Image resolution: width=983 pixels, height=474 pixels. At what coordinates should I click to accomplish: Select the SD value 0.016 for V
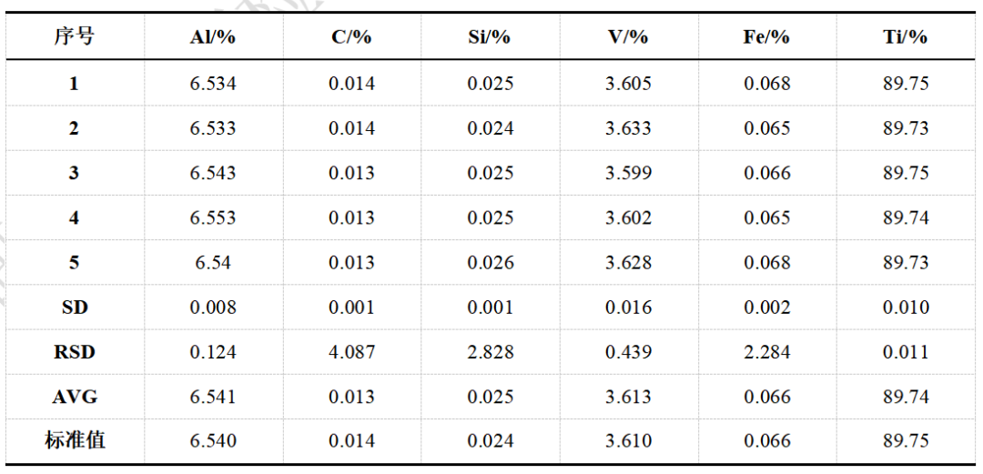[628, 308]
